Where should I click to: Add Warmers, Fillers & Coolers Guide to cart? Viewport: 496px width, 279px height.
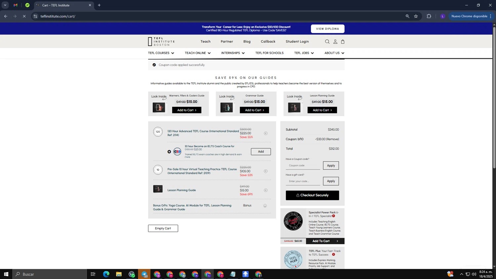[187, 110]
